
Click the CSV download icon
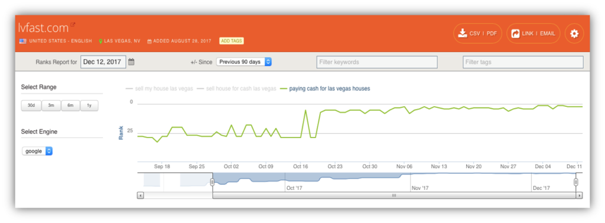(462, 34)
